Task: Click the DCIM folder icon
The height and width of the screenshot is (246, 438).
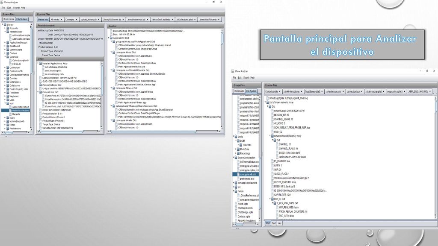Action: pyautogui.click(x=239, y=141)
